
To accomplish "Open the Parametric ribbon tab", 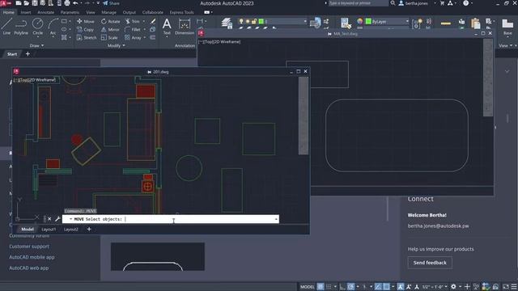I will click(70, 12).
